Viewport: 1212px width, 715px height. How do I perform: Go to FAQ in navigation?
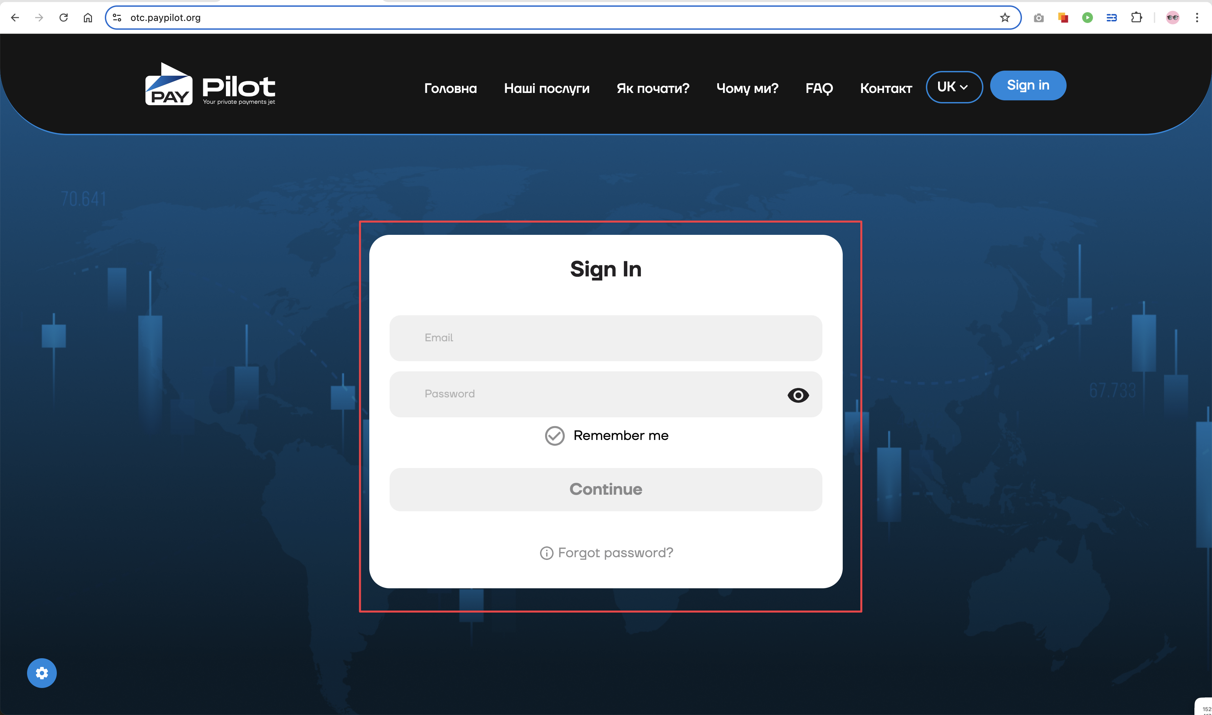coord(819,88)
